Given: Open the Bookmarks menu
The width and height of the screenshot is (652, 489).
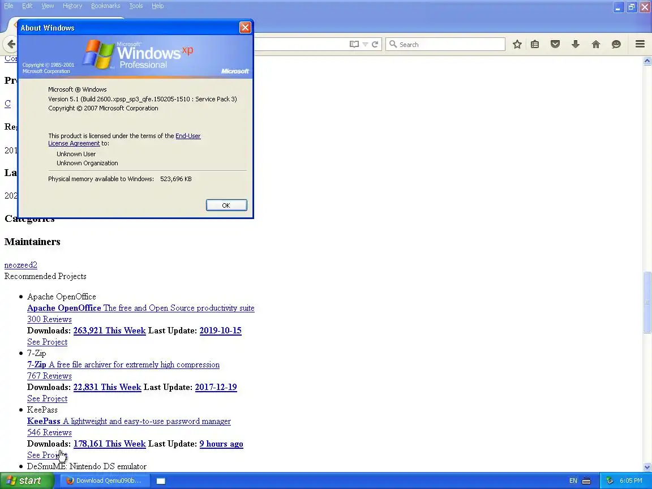Looking at the screenshot, I should click(x=105, y=6).
